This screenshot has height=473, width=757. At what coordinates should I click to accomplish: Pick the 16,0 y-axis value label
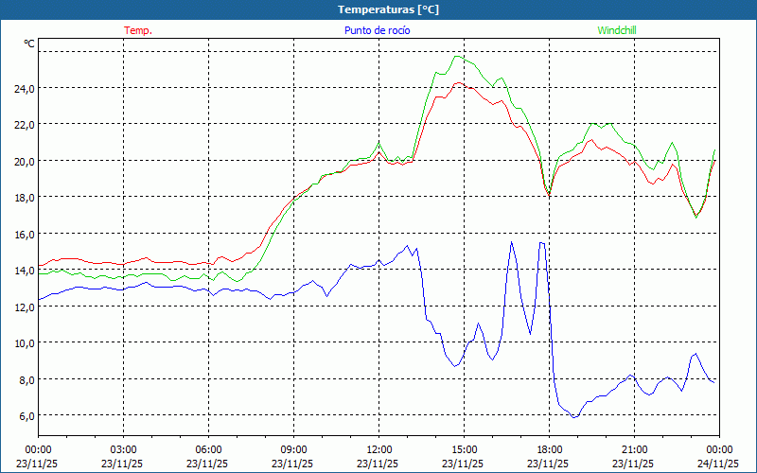[23, 234]
